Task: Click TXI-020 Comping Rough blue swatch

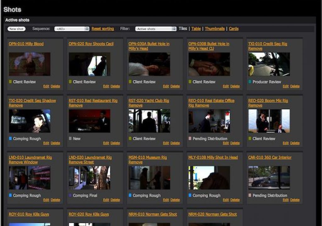Action: (x=10, y=138)
